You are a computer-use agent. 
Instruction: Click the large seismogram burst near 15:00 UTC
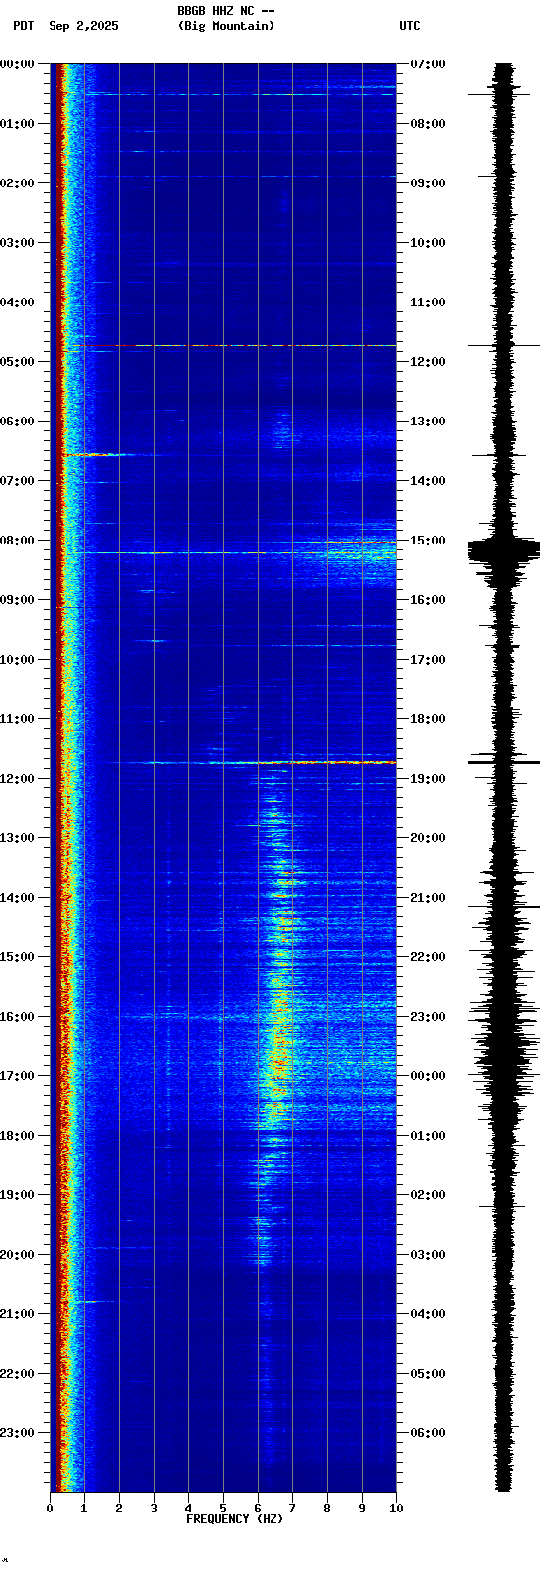point(503,551)
